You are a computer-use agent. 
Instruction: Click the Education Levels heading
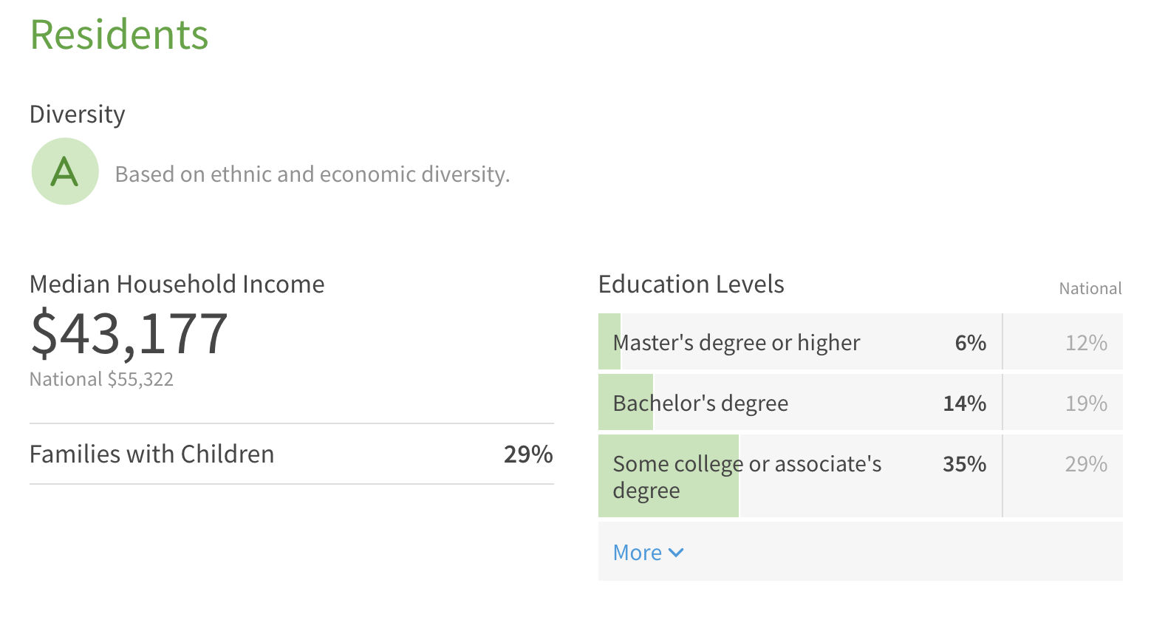(691, 284)
